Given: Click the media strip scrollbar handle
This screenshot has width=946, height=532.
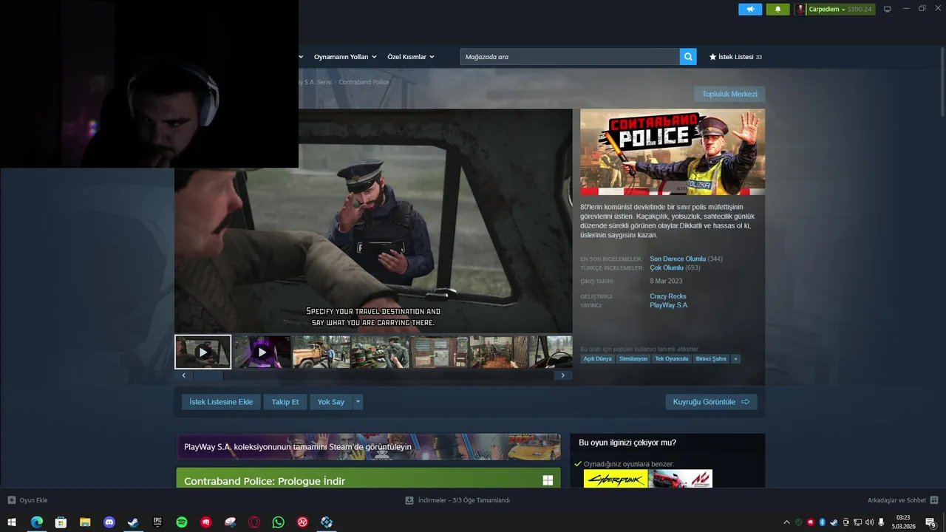Looking at the screenshot, I should pos(208,375).
